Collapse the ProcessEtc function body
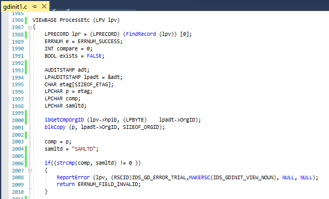Screen dimensions: 329x199 [x=30, y=28]
